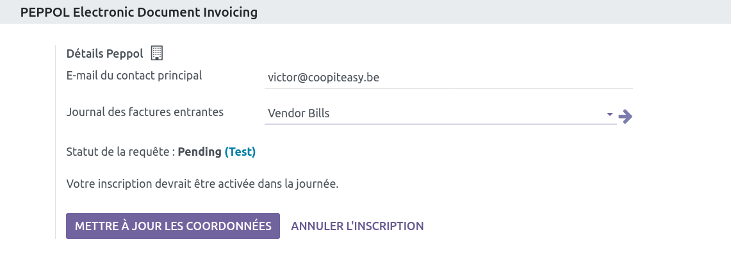731x259 pixels.
Task: Click the underline beneath the Vendor Bills field
Action: 440,124
